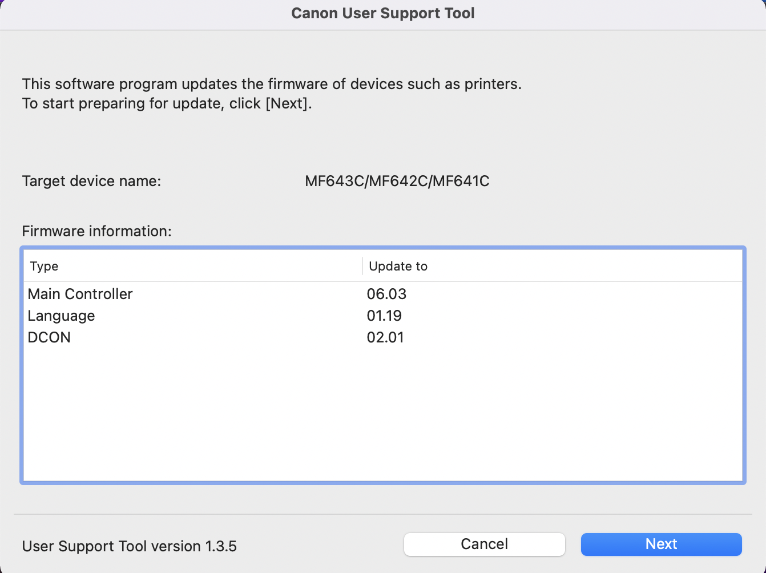Select the Main Controller firmware row
Screen dimensions: 766x573
(x=80, y=294)
